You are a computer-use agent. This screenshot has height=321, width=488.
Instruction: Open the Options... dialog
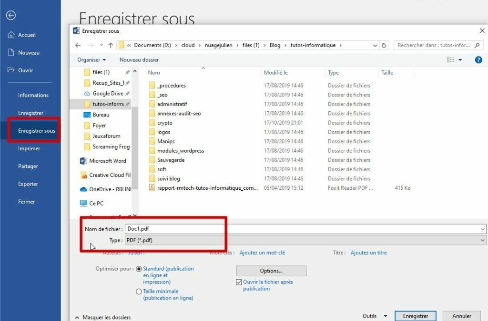271,271
